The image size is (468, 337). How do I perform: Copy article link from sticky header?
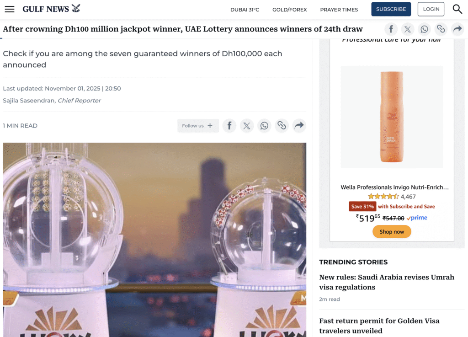pos(441,29)
